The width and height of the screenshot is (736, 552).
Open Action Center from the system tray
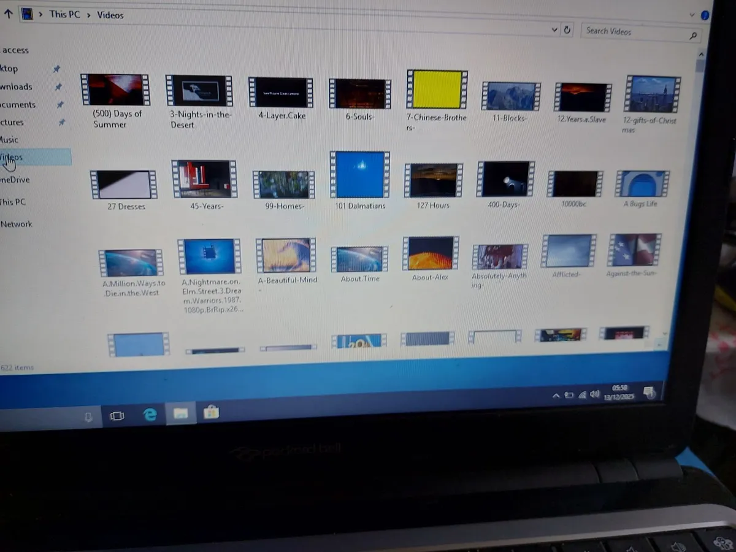(x=649, y=393)
